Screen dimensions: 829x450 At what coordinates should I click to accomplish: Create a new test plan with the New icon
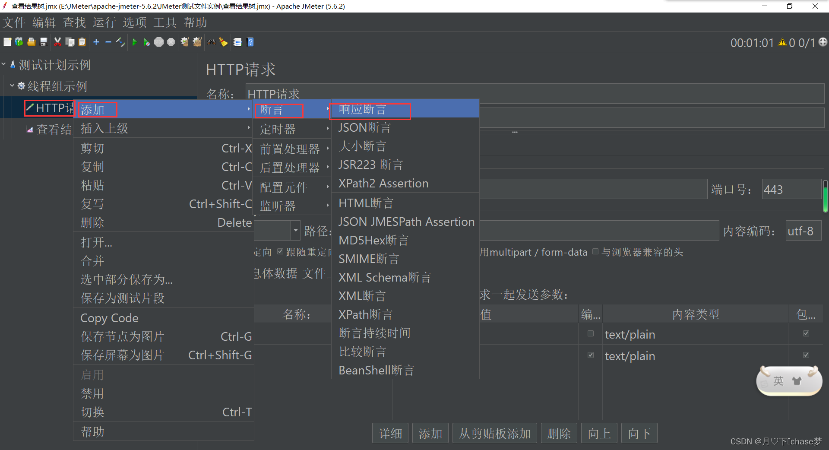click(x=7, y=42)
